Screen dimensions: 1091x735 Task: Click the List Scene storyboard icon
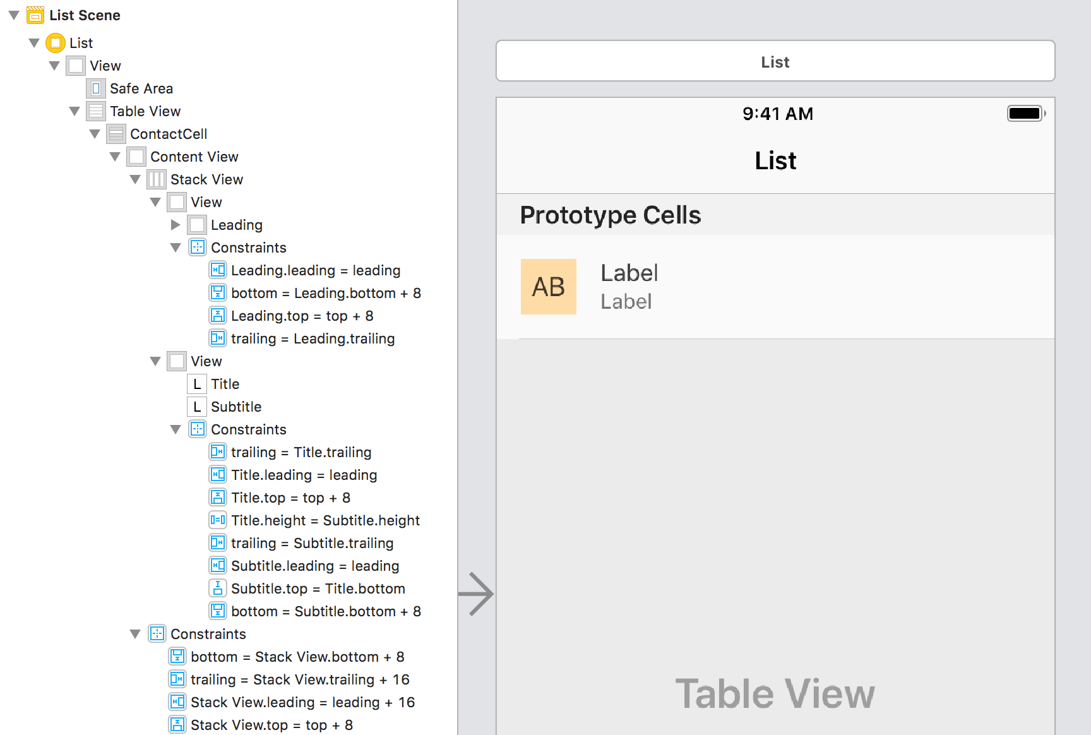click(x=35, y=15)
